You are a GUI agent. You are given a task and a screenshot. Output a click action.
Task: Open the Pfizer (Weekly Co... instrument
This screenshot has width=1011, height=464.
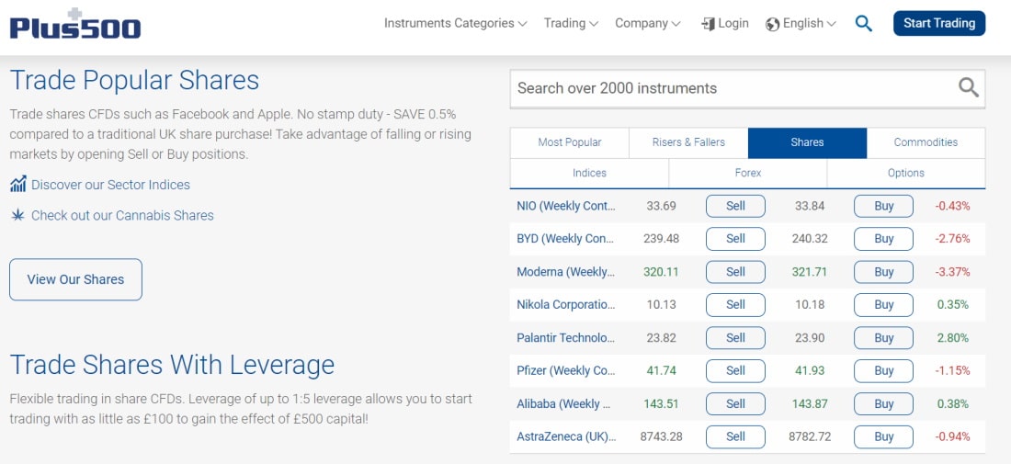tap(566, 370)
